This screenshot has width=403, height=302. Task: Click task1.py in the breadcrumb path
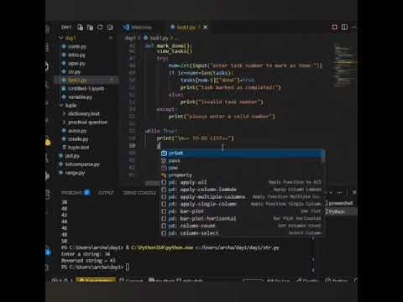[159, 38]
